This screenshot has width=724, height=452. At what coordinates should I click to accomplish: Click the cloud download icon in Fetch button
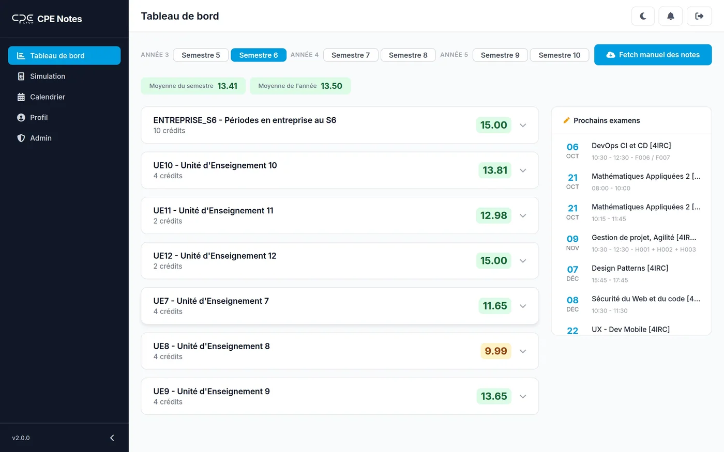point(611,55)
